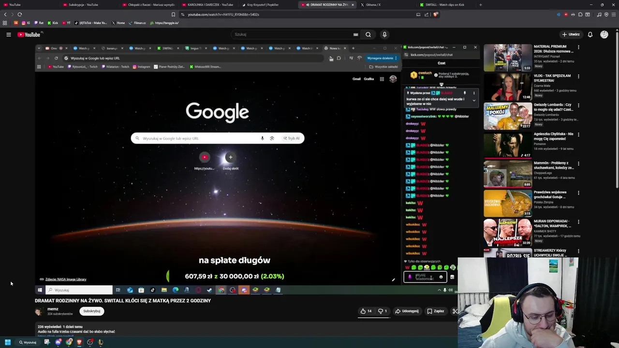
Task: Click Udostępnij to share the video
Action: click(407, 311)
